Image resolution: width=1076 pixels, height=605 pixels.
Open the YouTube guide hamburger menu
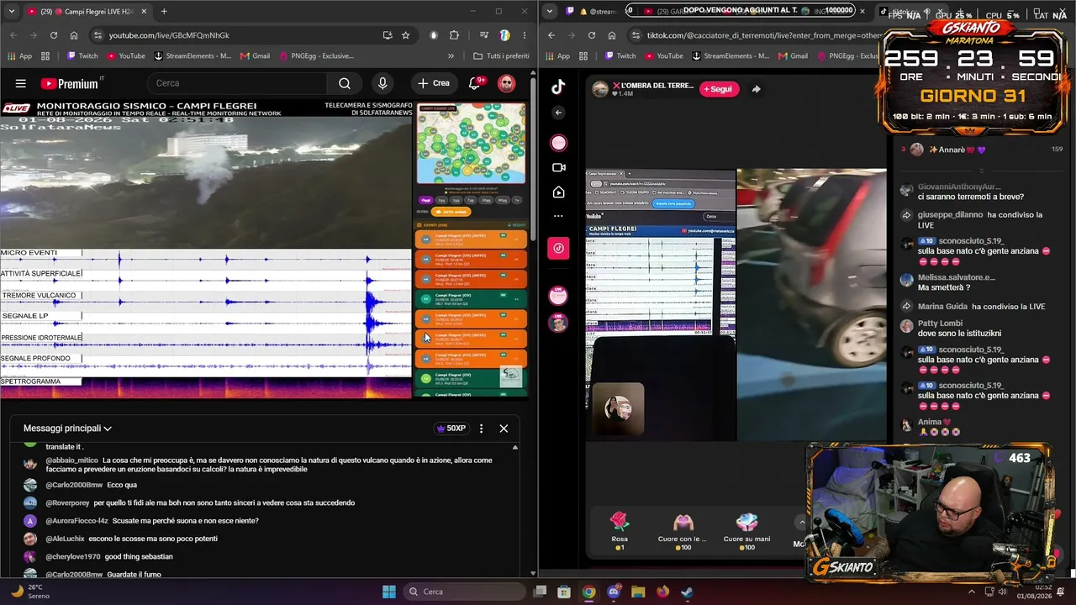click(21, 83)
